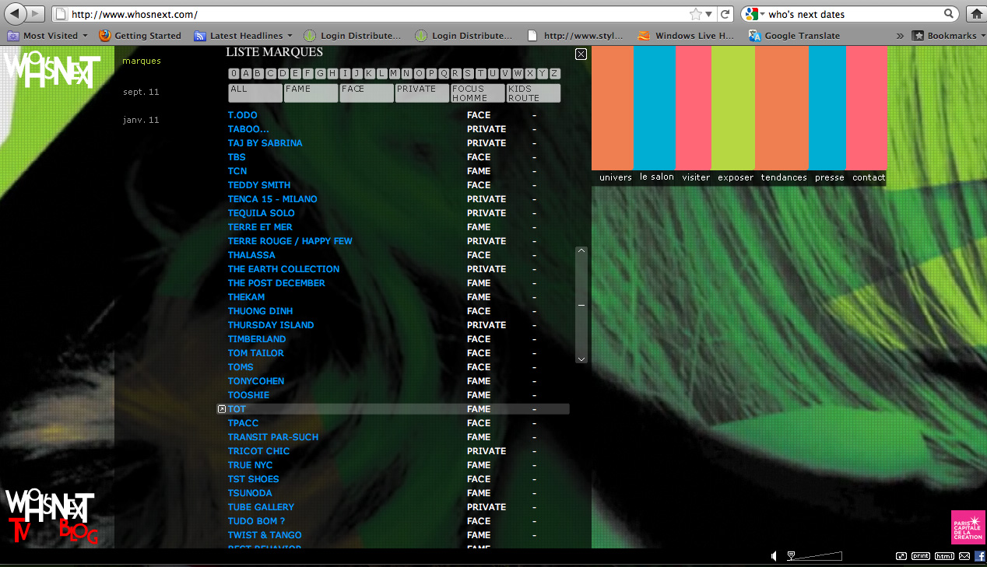Filter brands by letter Z
The width and height of the screenshot is (987, 567).
coord(554,74)
